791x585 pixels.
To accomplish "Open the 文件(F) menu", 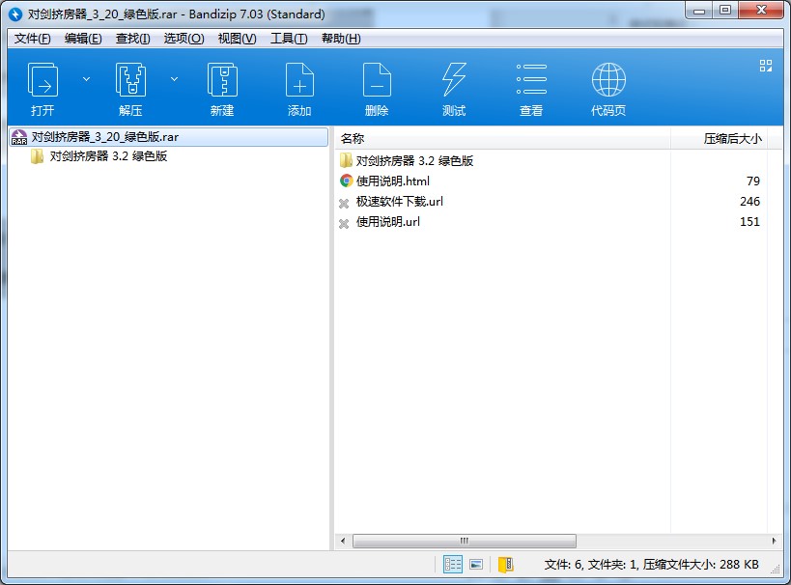I will click(32, 39).
